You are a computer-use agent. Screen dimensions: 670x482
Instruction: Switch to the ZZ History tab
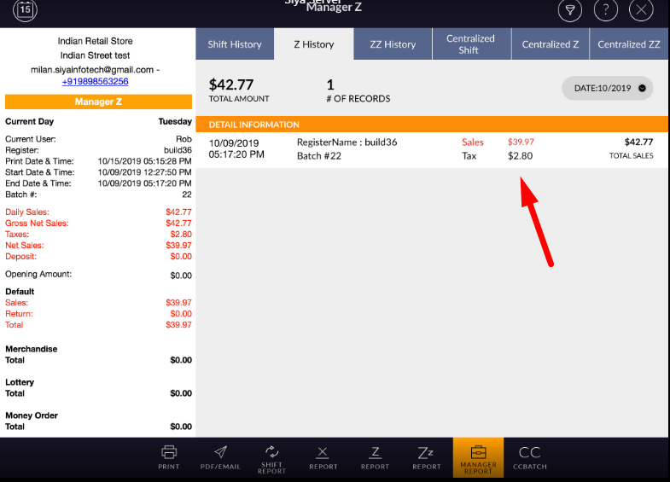(x=393, y=44)
